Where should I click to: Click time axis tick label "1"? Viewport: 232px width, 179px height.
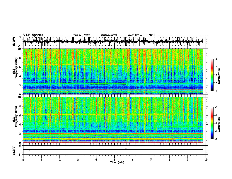click(x=41, y=160)
